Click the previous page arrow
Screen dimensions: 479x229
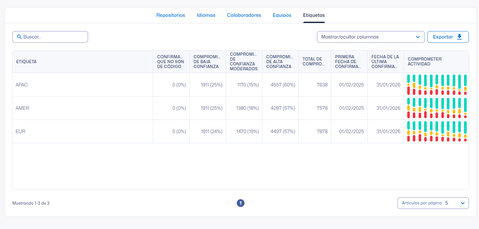click(x=229, y=203)
